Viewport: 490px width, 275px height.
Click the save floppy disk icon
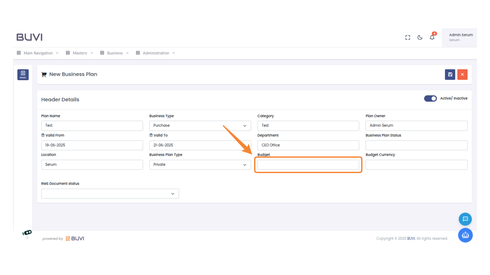450,75
